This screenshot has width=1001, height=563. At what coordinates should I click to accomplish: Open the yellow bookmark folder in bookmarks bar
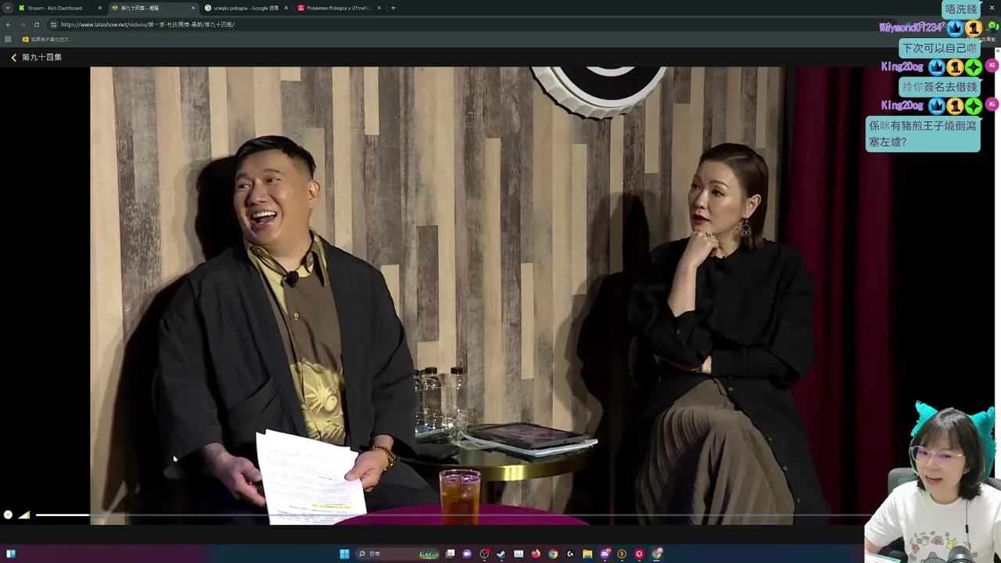coord(47,39)
